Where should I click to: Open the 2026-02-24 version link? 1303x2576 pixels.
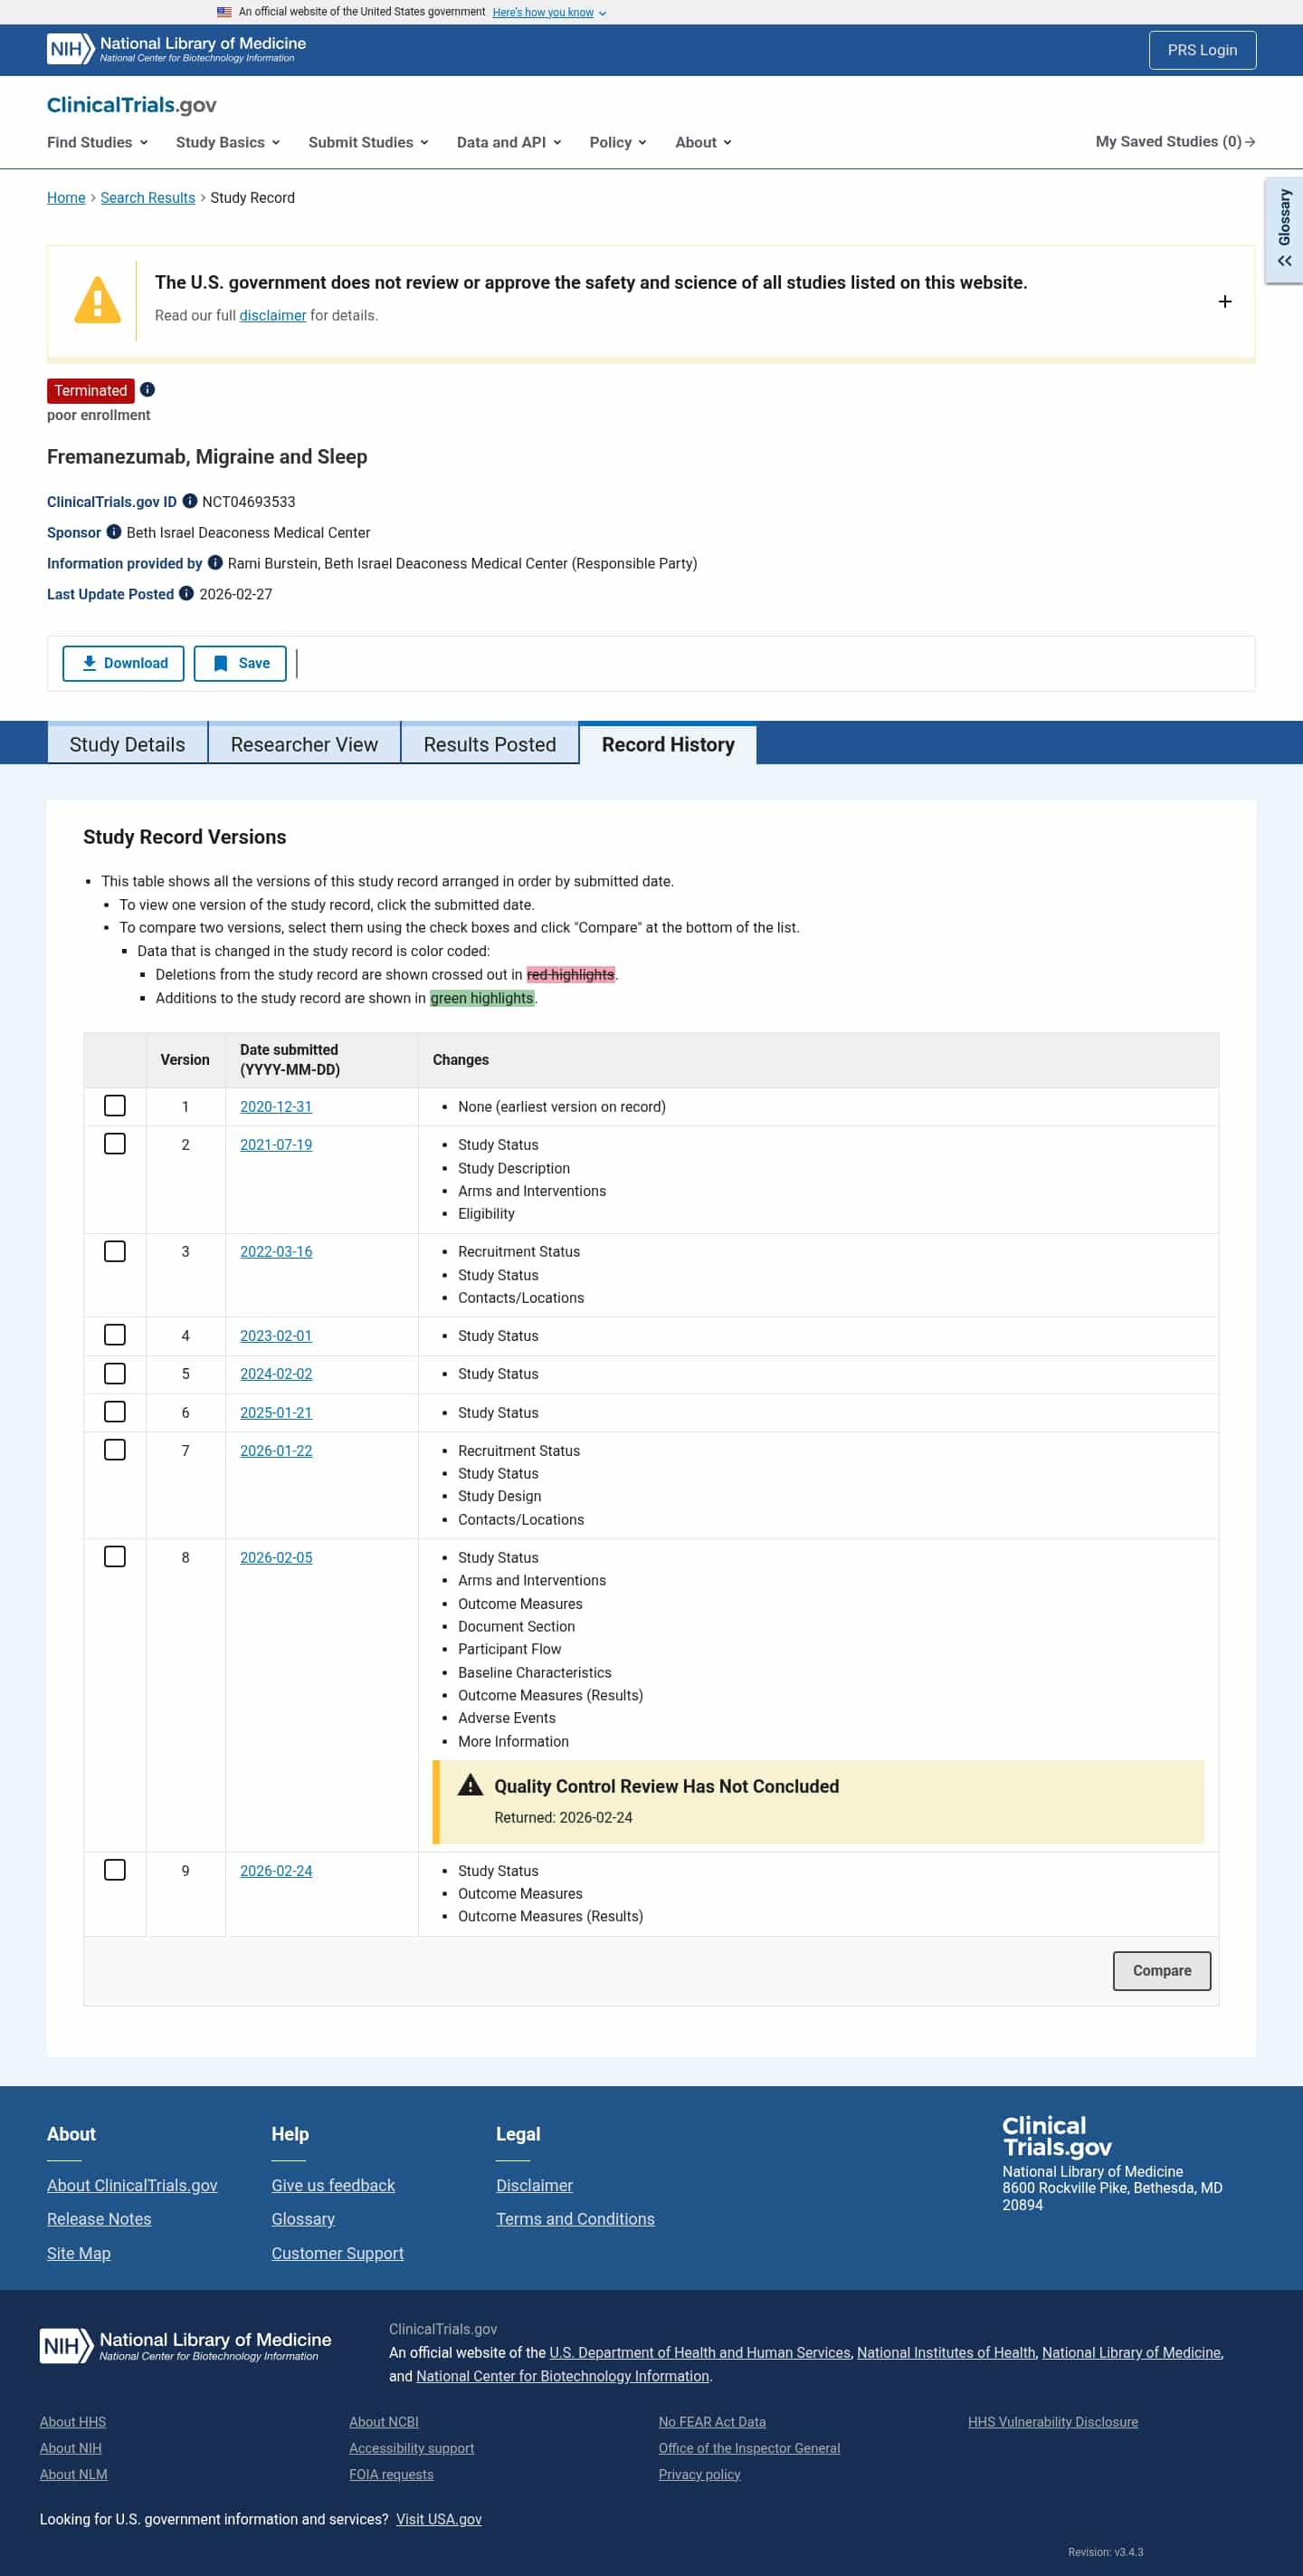coord(276,1871)
